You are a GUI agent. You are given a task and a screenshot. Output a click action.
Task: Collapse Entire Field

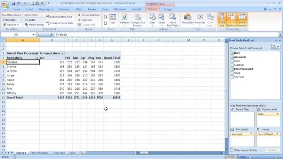(60, 23)
